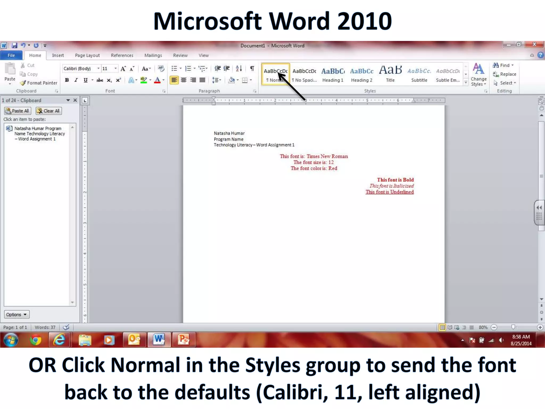Click the Save icon in quick access toolbar

(14, 45)
